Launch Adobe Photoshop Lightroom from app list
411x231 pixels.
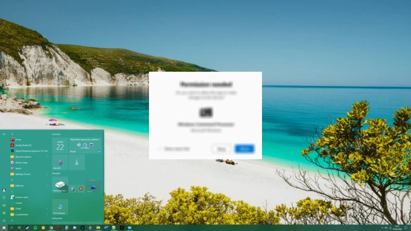29,151
